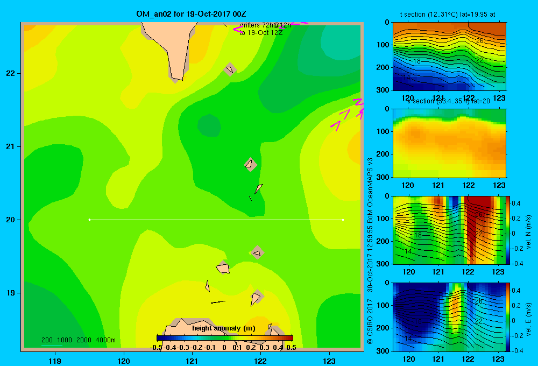538x366 pixels.
Task: Click the latitude 21 tick label on the main map
Action: [x=11, y=146]
